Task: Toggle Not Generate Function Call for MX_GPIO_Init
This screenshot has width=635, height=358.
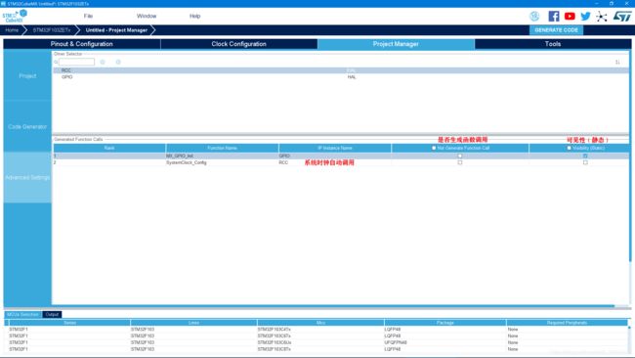Action: pyautogui.click(x=460, y=156)
